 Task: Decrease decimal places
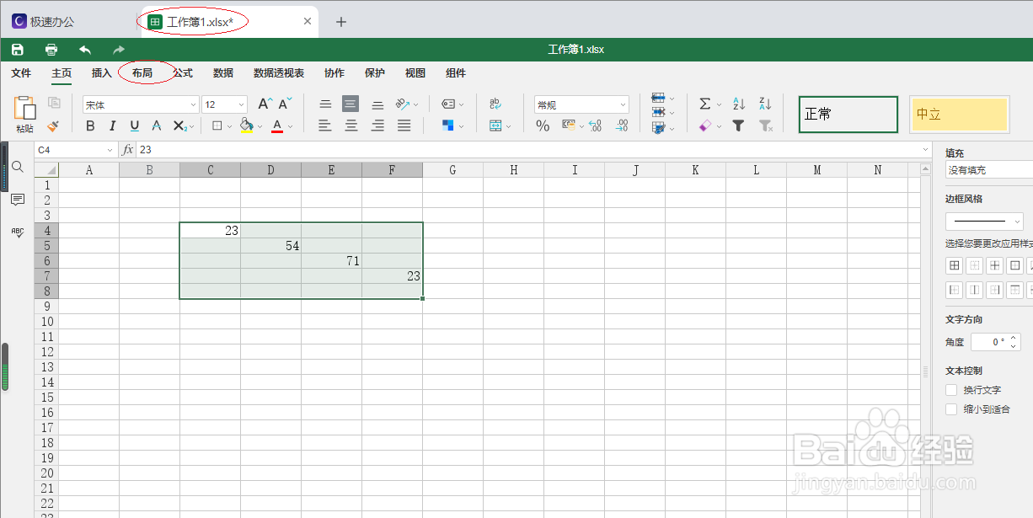(595, 125)
